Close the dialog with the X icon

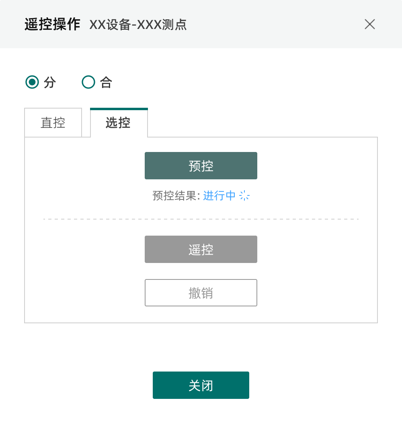point(369,24)
